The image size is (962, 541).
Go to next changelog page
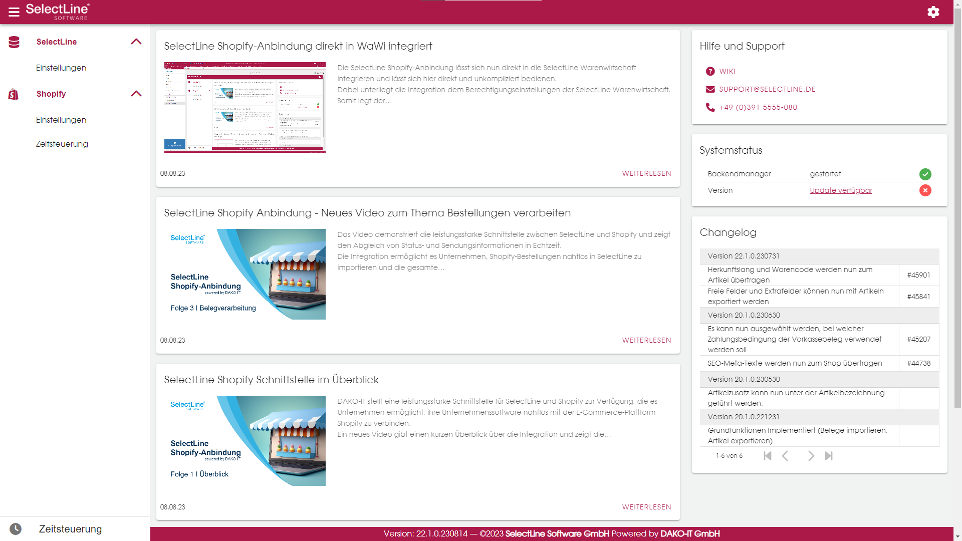tap(811, 456)
